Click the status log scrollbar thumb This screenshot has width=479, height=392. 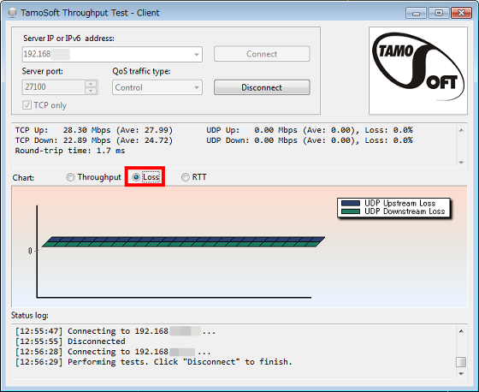(461, 362)
